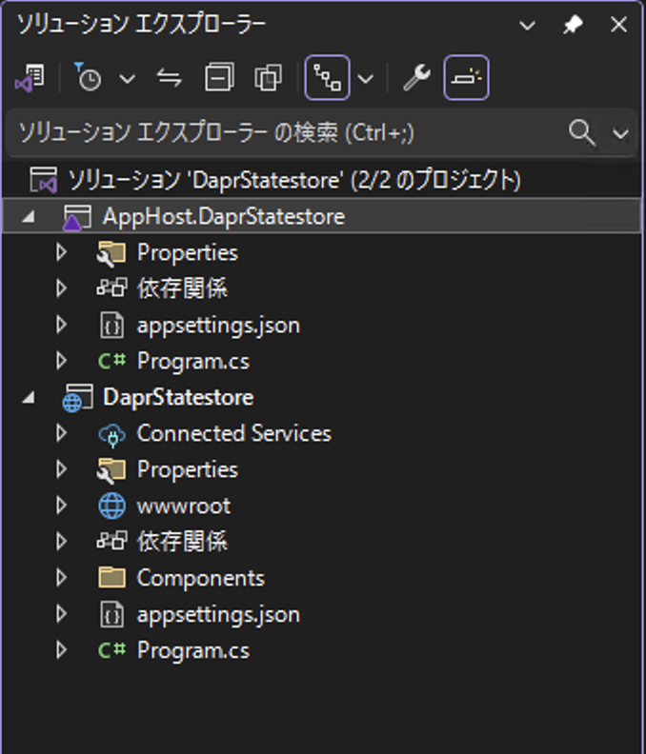This screenshot has height=754, width=646.
Task: Expand the wwwroot folder
Action: (61, 506)
